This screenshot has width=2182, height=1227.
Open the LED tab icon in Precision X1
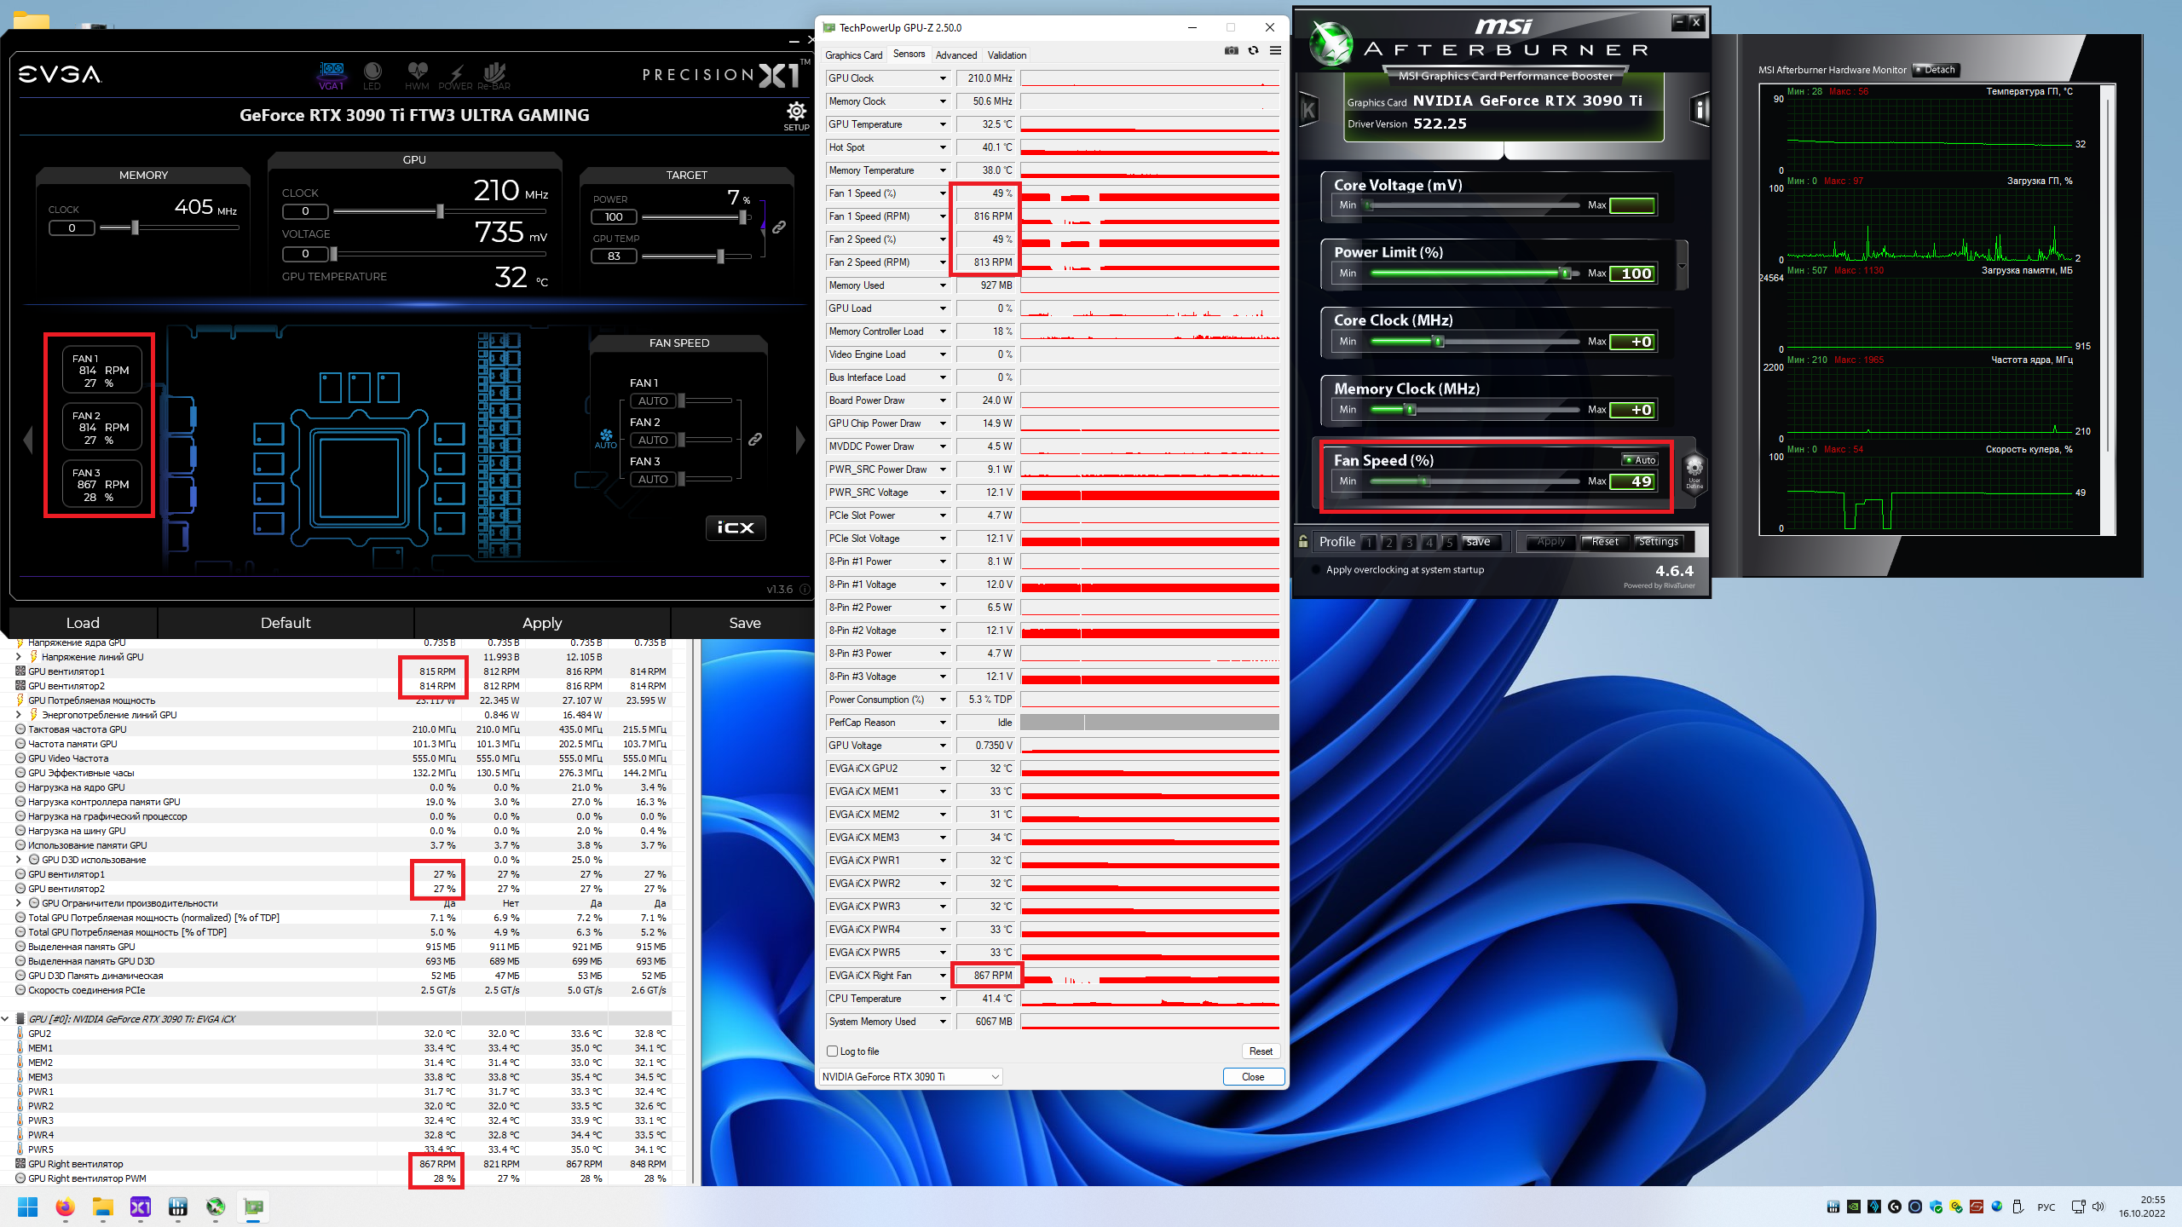point(372,73)
